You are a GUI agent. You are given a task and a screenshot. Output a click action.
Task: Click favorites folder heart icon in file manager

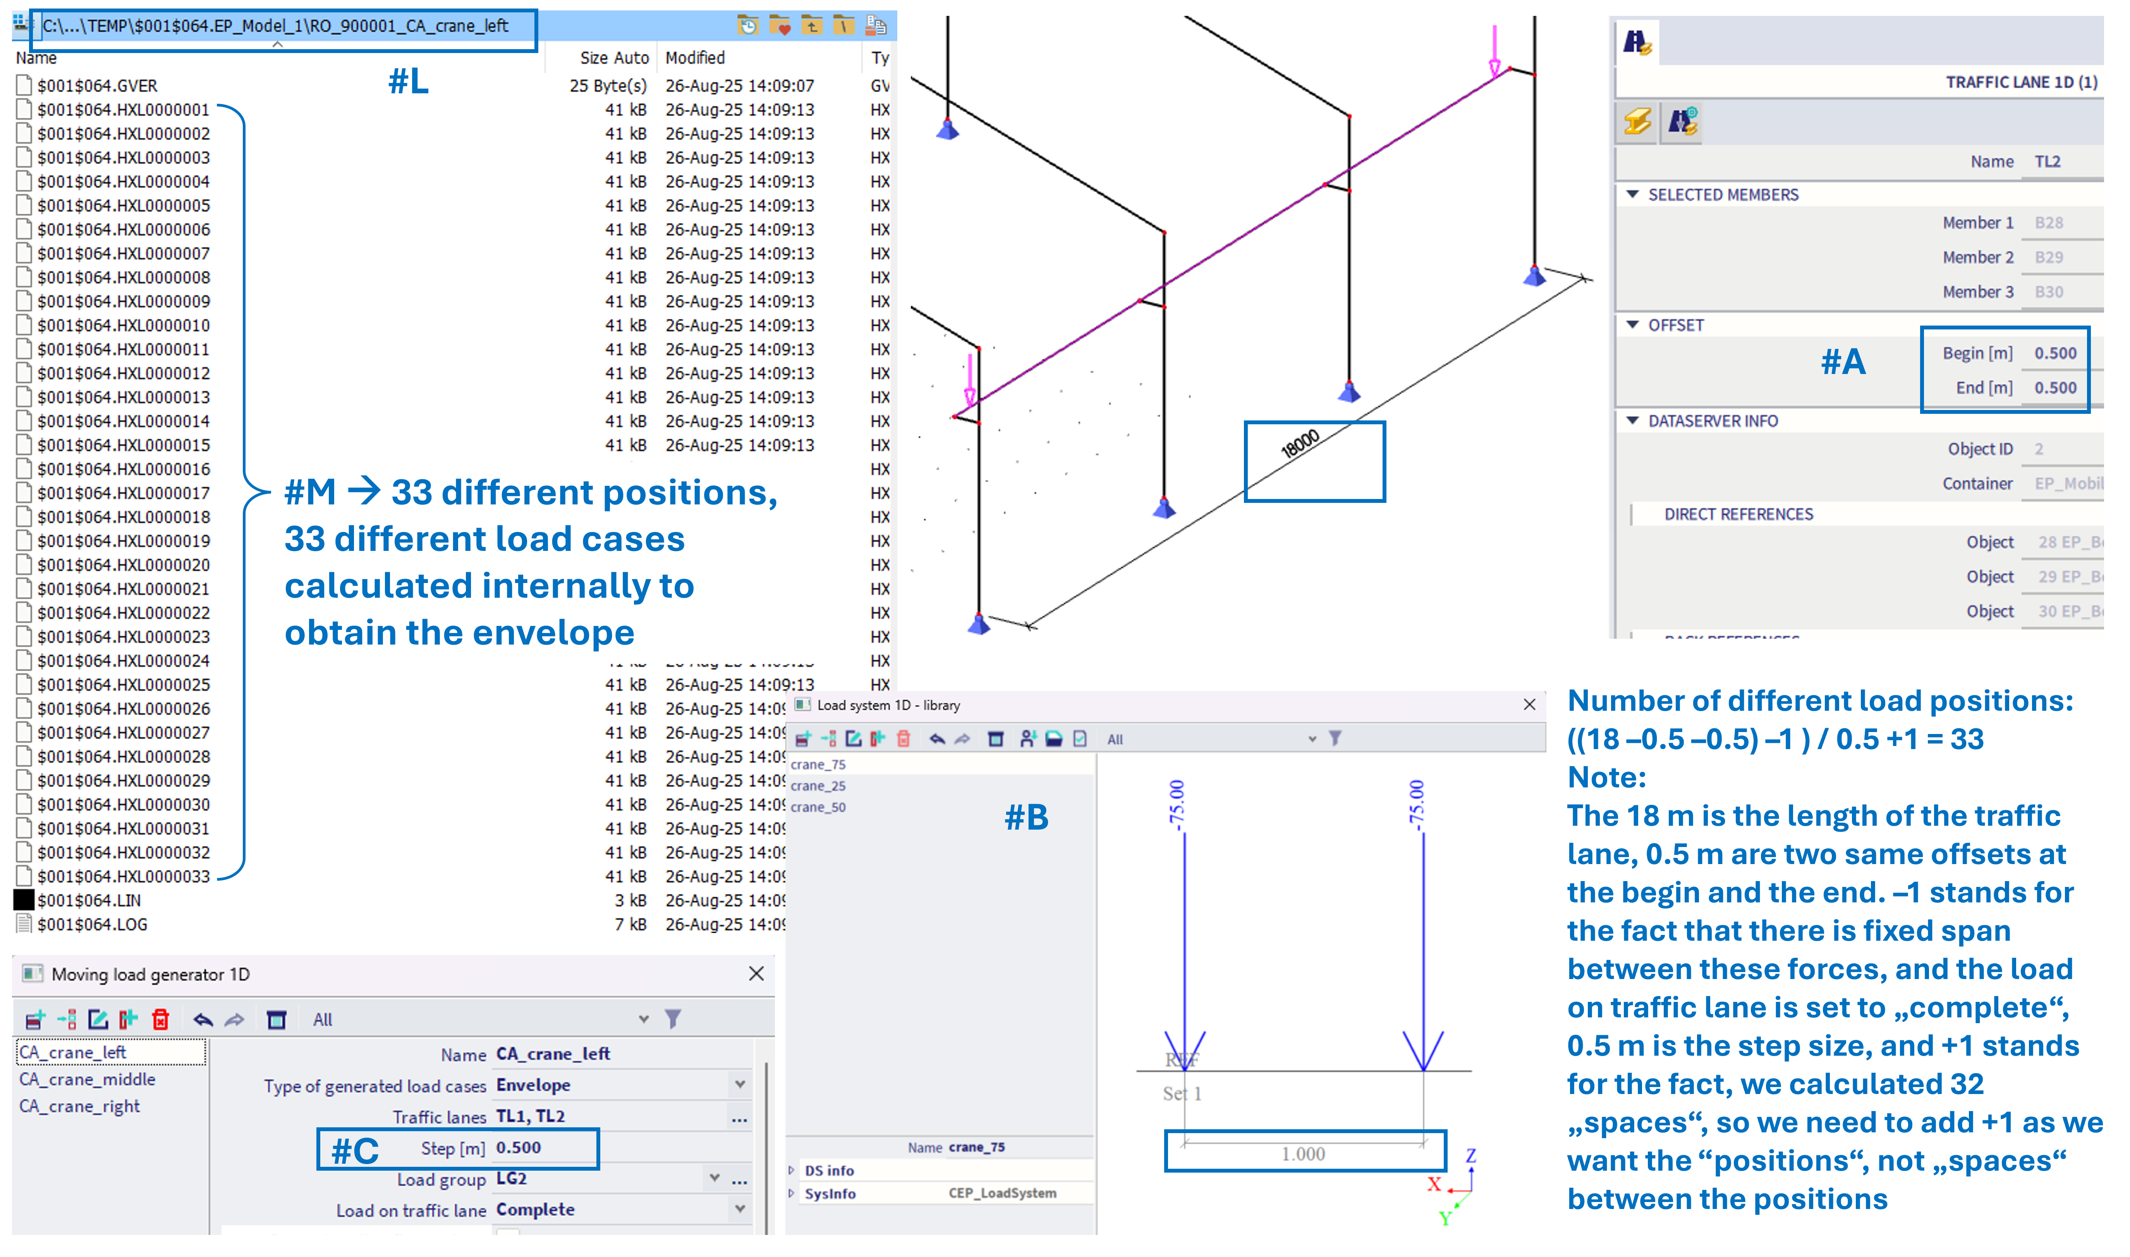[x=780, y=26]
